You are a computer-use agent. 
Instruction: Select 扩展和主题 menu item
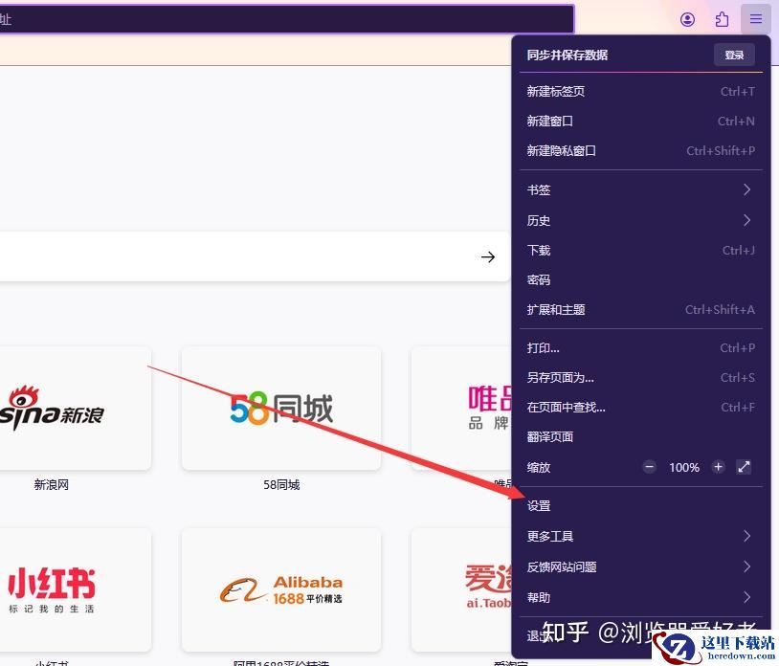point(640,310)
